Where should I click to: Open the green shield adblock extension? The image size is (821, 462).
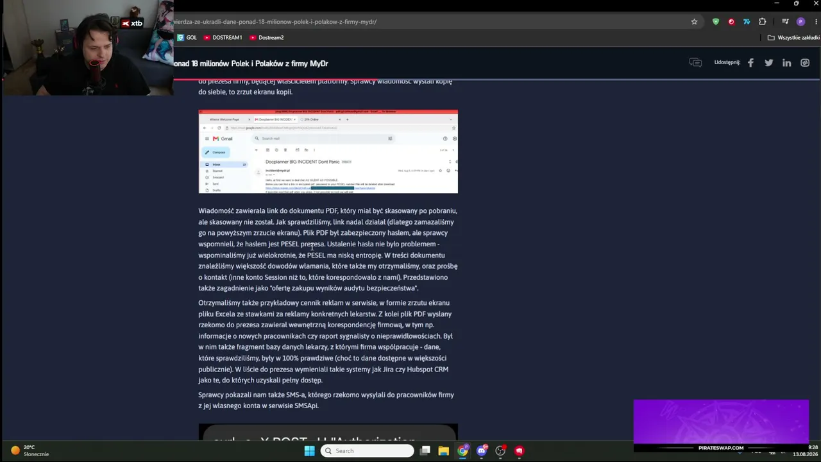tap(716, 22)
